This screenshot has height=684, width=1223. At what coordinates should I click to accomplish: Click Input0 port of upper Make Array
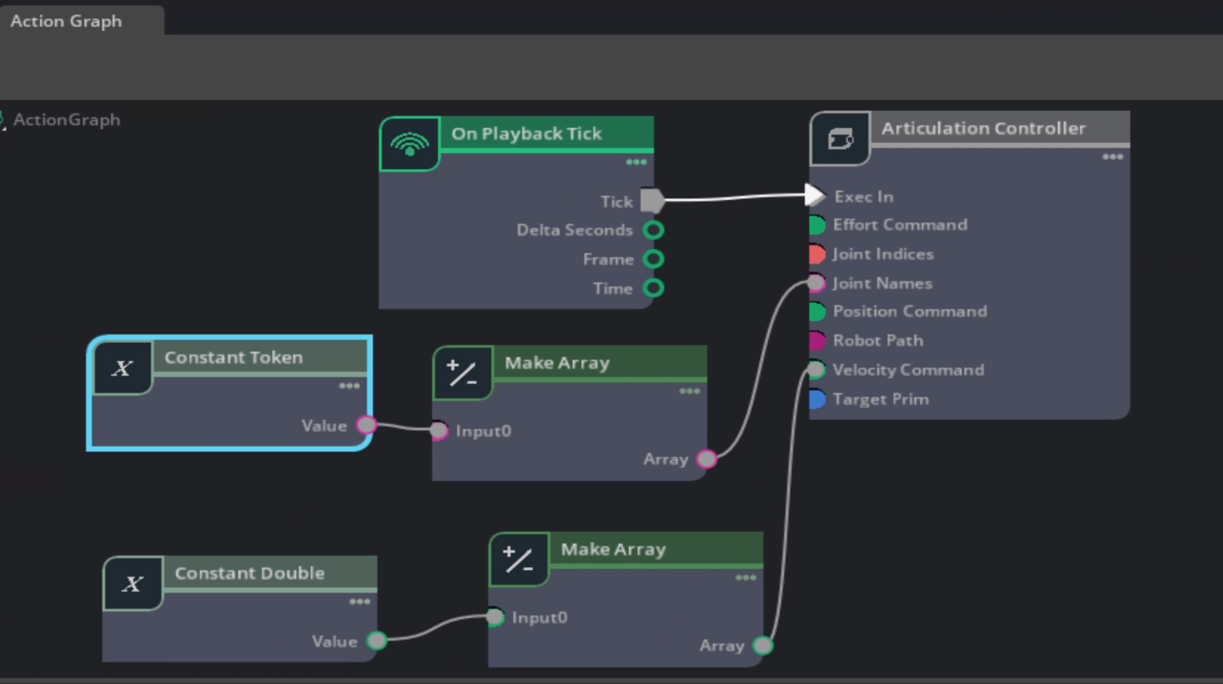[x=439, y=431]
